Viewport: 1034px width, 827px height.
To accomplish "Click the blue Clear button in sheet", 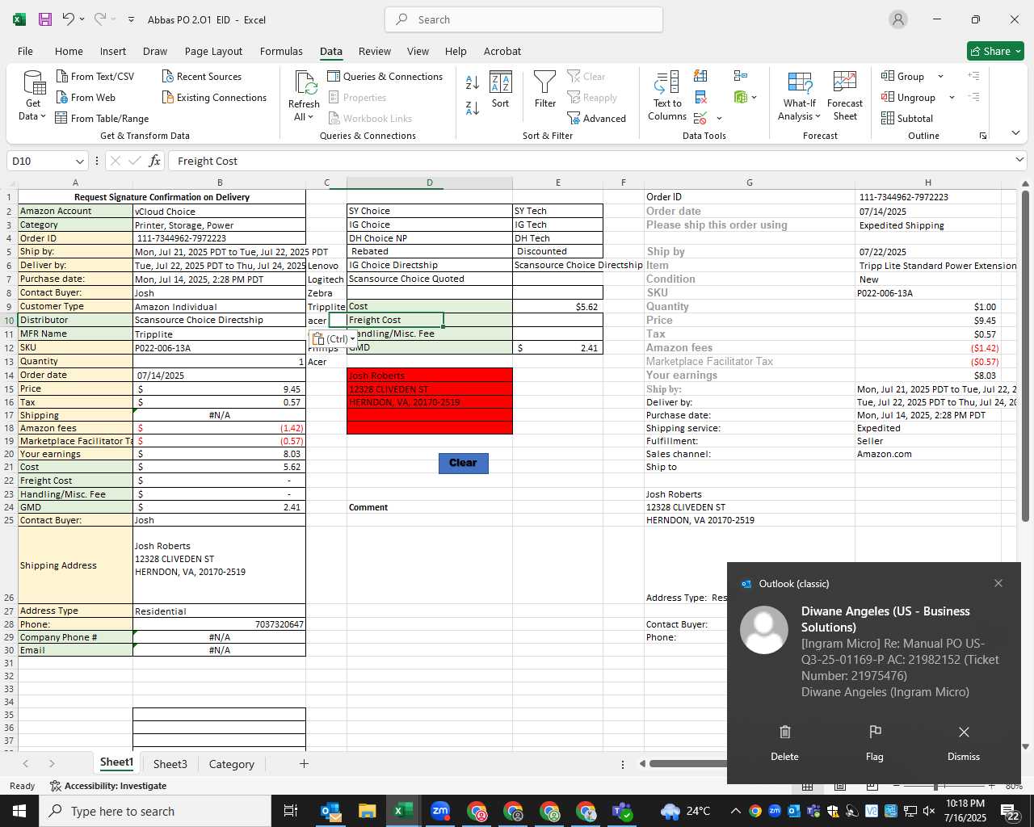I will (x=463, y=463).
